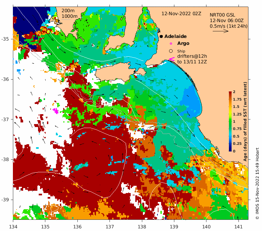Image resolution: width=262 pixels, height=231 pixels.
Task: Click the longitude label 140
Action: [x=206, y=227]
